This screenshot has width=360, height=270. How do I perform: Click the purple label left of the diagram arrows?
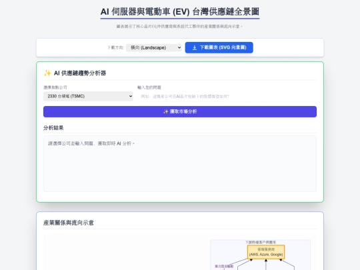point(224,266)
